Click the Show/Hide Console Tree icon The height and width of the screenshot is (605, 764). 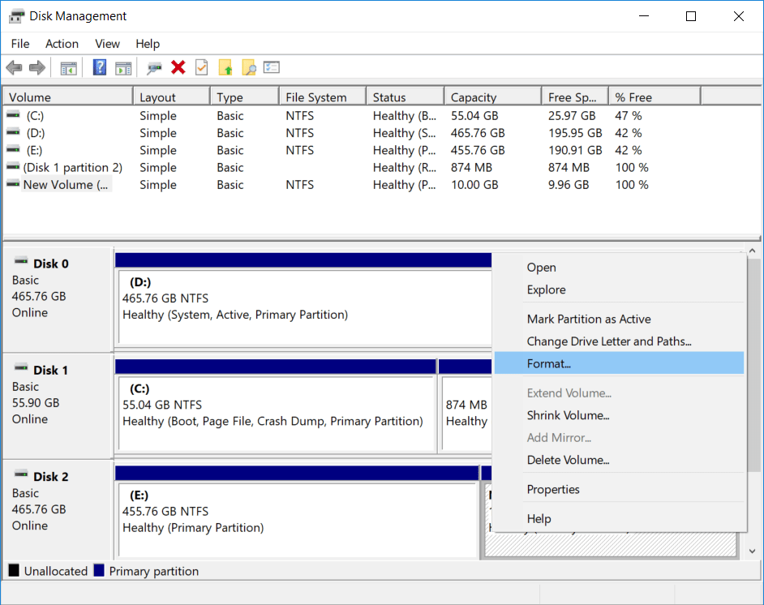tap(69, 68)
